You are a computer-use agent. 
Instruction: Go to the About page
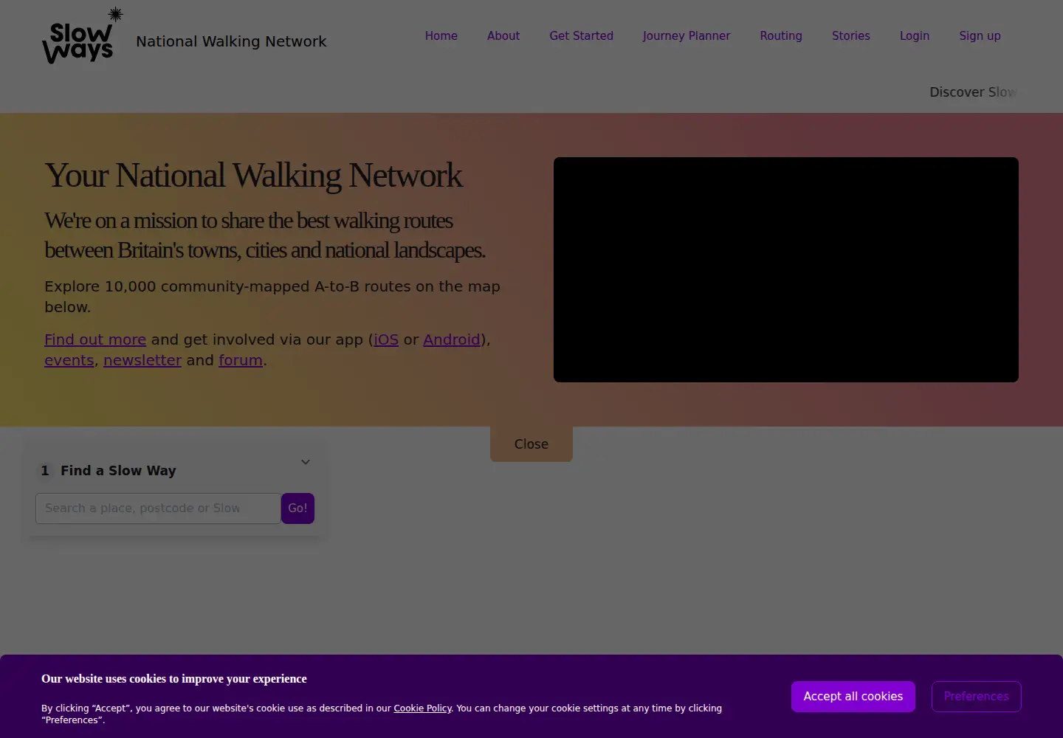503,35
